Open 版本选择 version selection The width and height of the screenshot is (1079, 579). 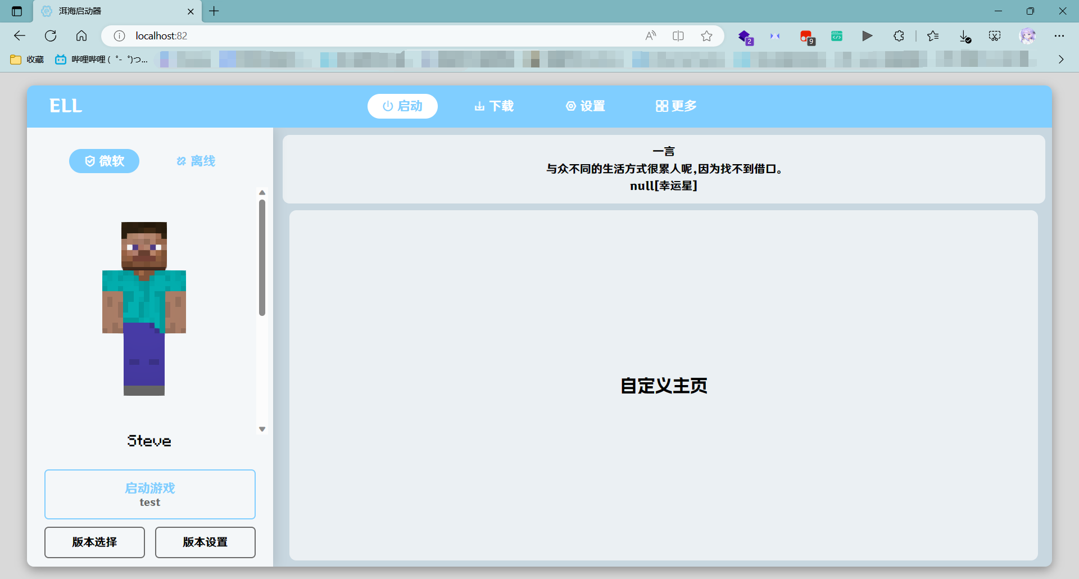click(94, 542)
